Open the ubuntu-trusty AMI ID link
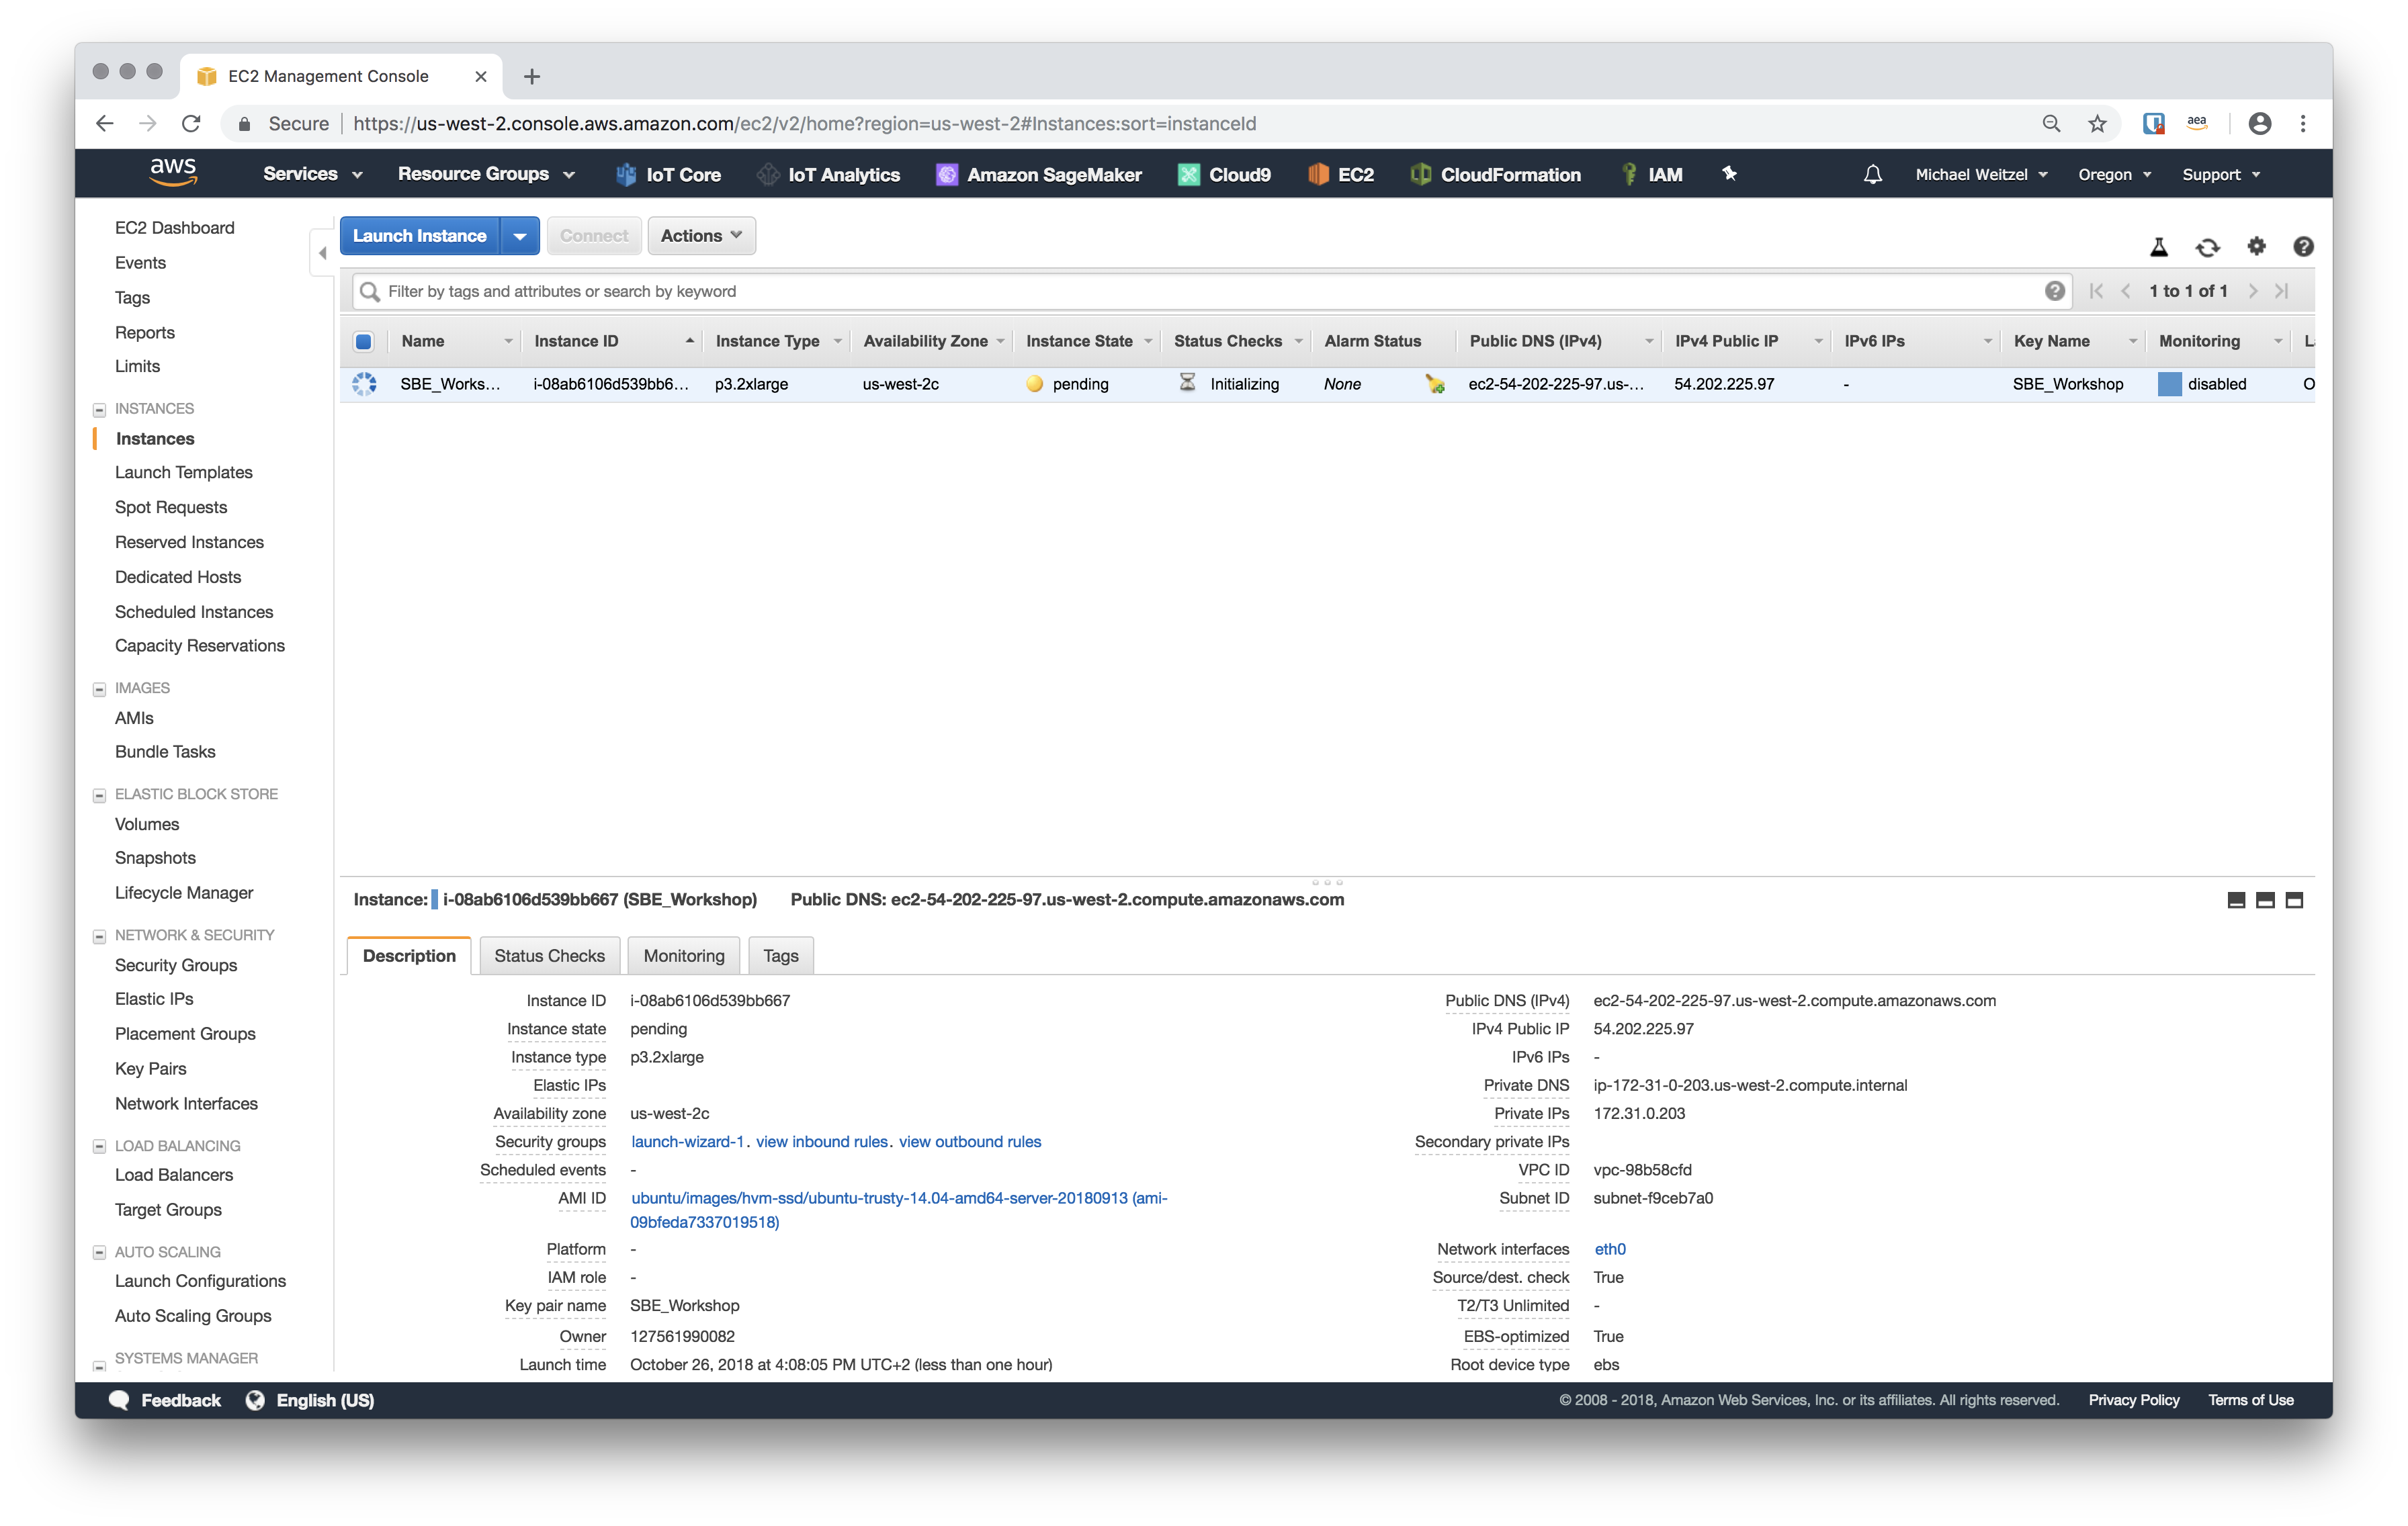2408x1526 pixels. click(899, 1210)
